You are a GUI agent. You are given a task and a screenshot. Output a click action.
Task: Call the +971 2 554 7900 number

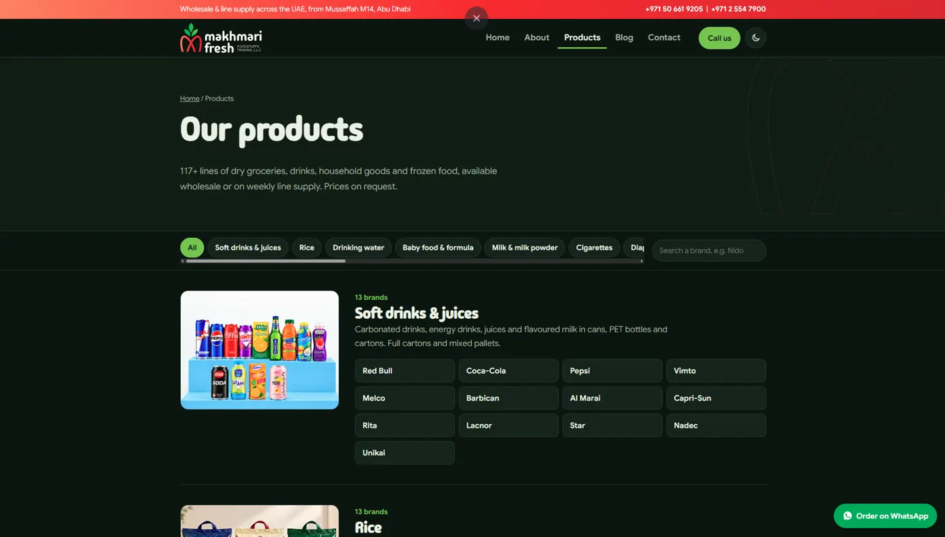coord(738,9)
